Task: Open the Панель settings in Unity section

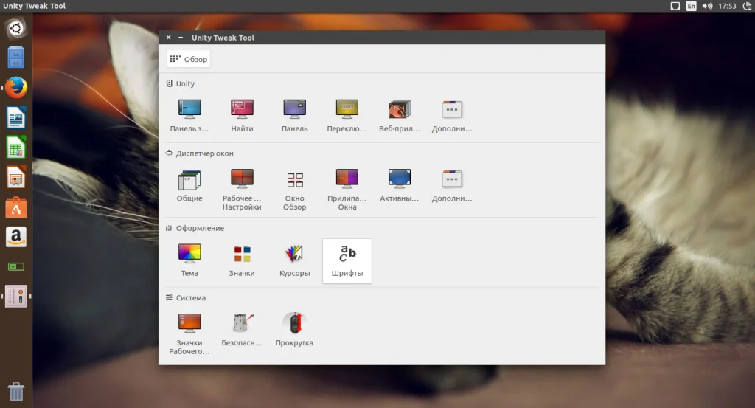Action: pos(294,116)
